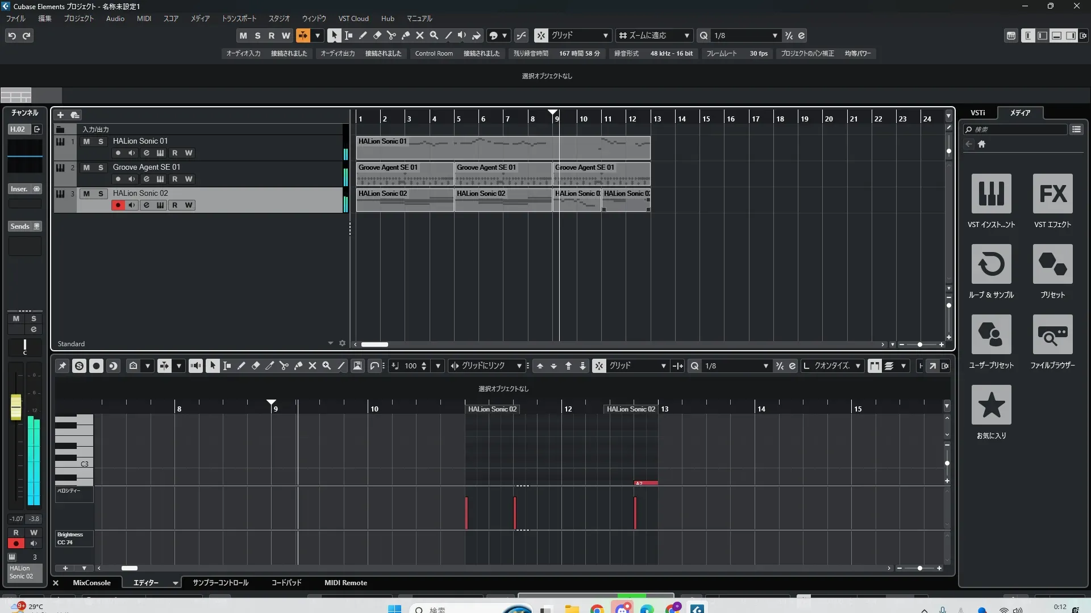Click the add track plus icon

60,115
